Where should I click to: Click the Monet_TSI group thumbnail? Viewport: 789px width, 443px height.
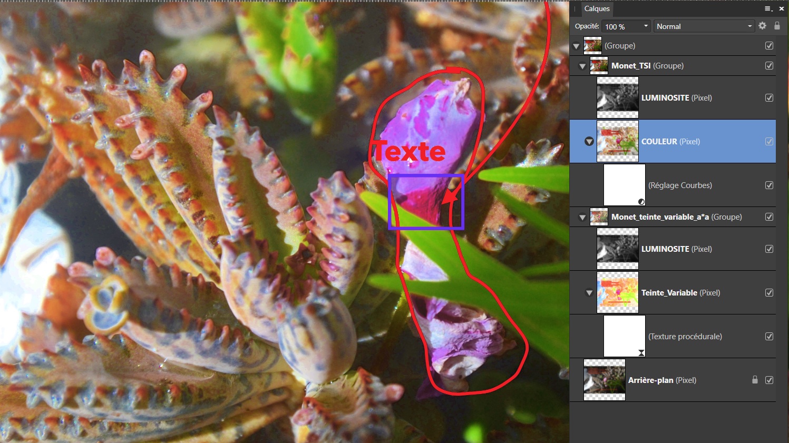click(599, 66)
